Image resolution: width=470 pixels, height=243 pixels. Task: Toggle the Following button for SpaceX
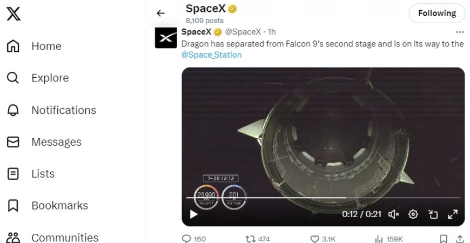[437, 13]
